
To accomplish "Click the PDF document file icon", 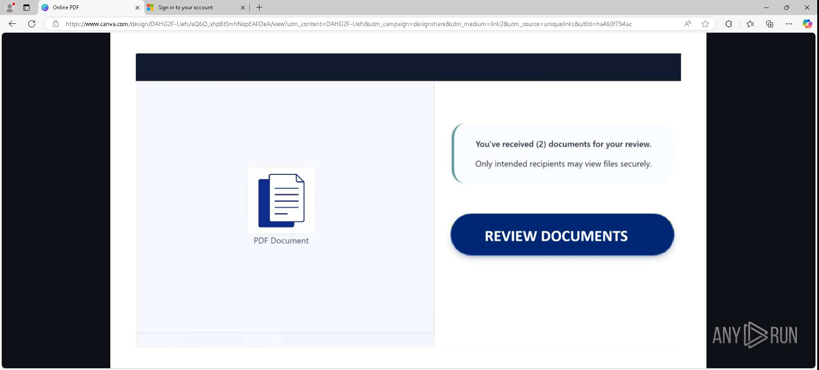I will 282,200.
